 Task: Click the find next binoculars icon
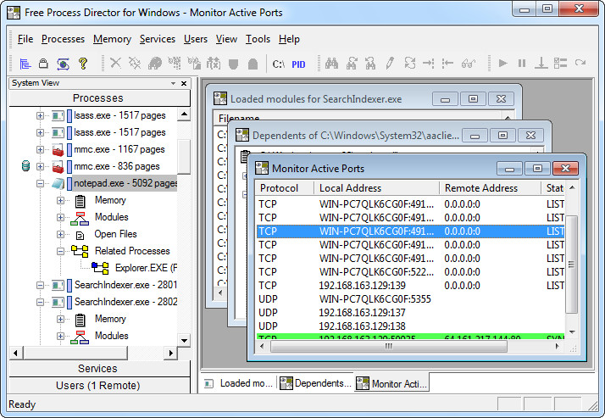point(352,63)
